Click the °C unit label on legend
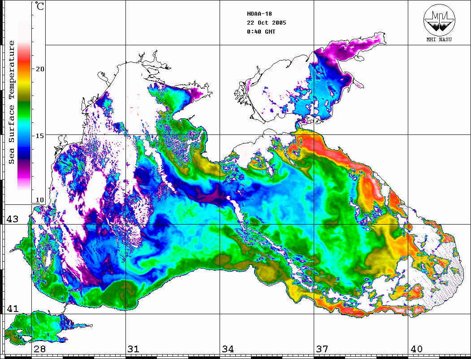This screenshot has width=471, height=359. click(39, 6)
